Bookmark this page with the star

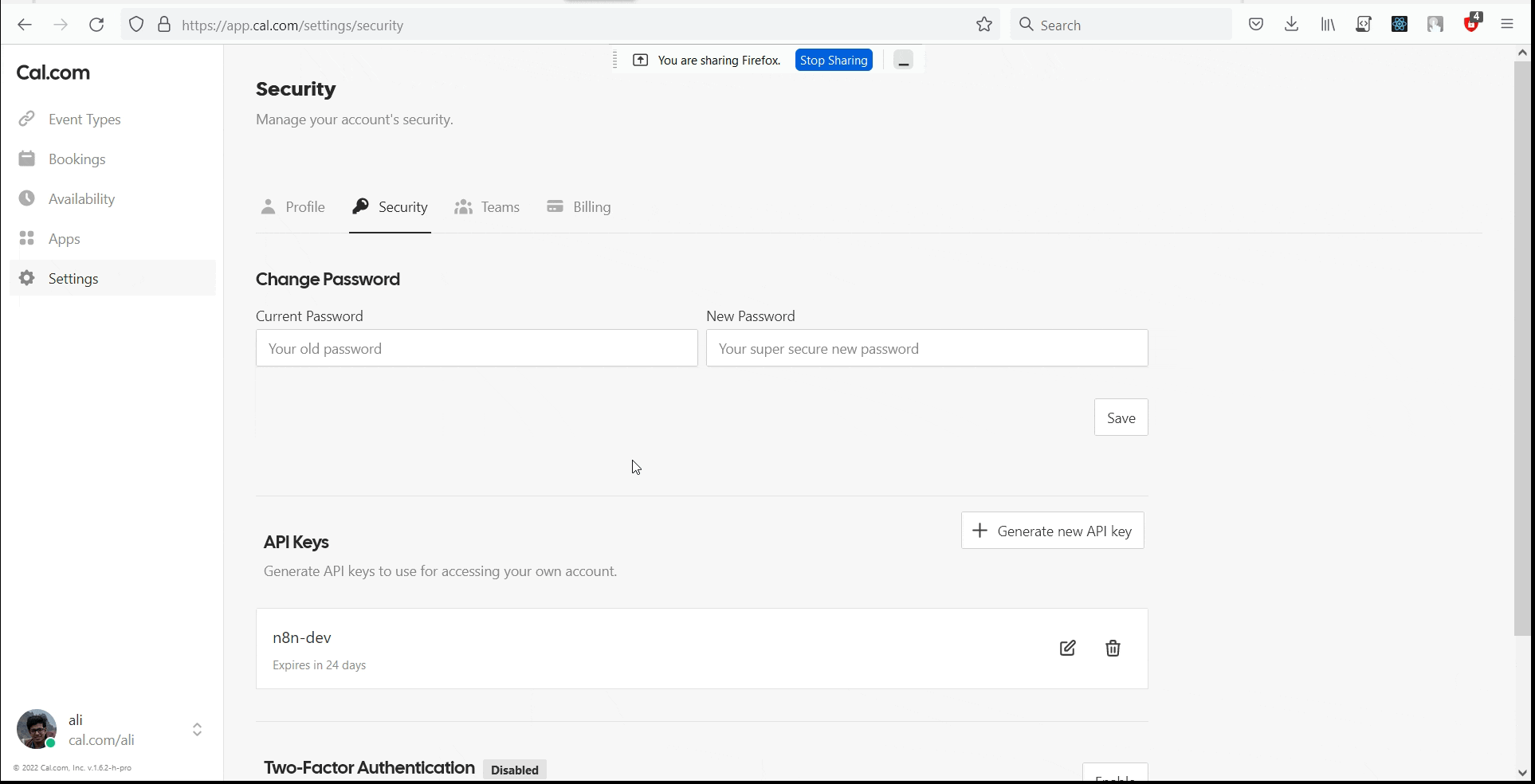pos(983,24)
